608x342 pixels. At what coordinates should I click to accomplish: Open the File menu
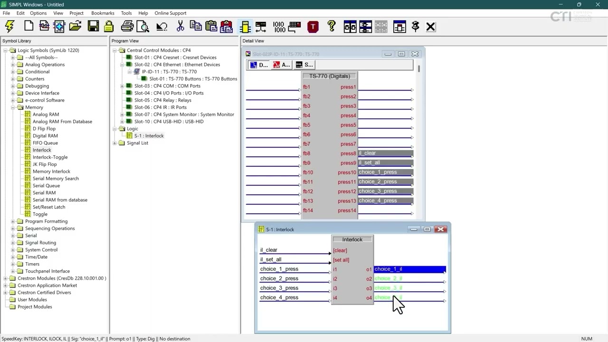pyautogui.click(x=7, y=13)
